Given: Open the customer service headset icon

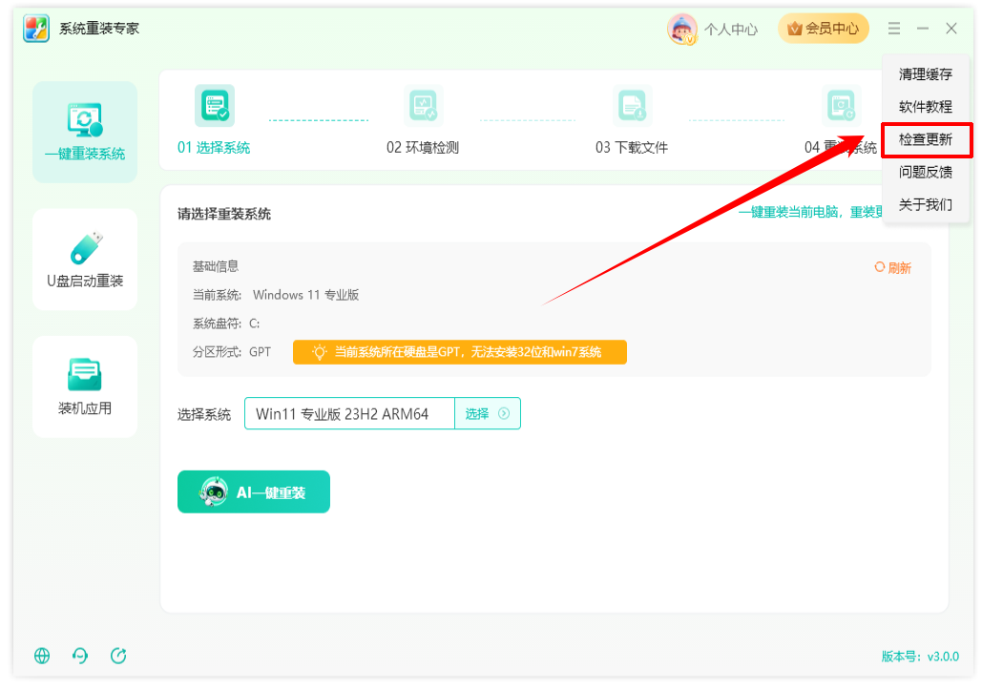Looking at the screenshot, I should tap(80, 656).
